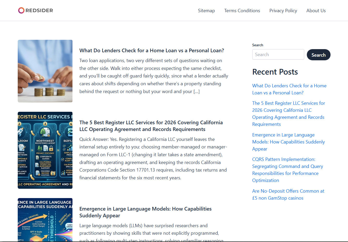Select recent post Emergence in Large Language Models
Viewport: 348px width, 242px height.
[289, 142]
